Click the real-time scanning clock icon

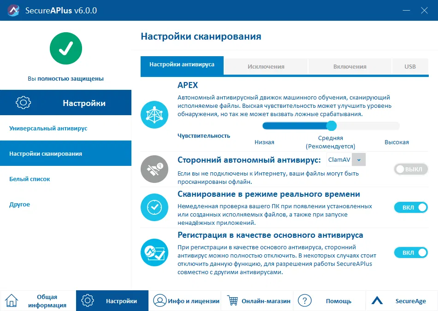coord(154,207)
